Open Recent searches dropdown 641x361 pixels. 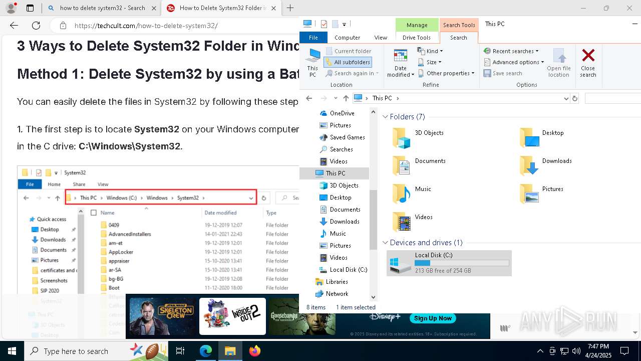[511, 51]
